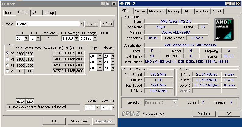Click the CPU-Z OK button
The height and width of the screenshot is (127, 242).
pos(229,114)
